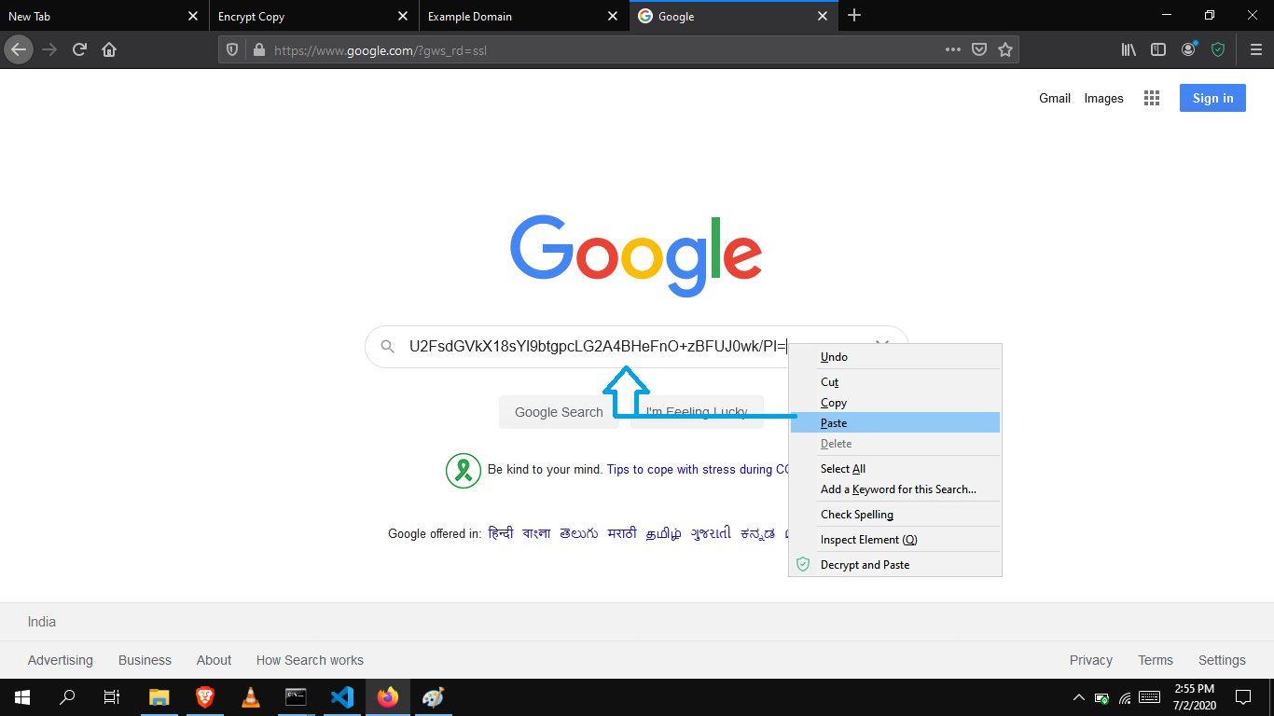Screen dimensions: 1274x716
Task: Open Visual Studio Code from taskbar
Action: pos(342,697)
